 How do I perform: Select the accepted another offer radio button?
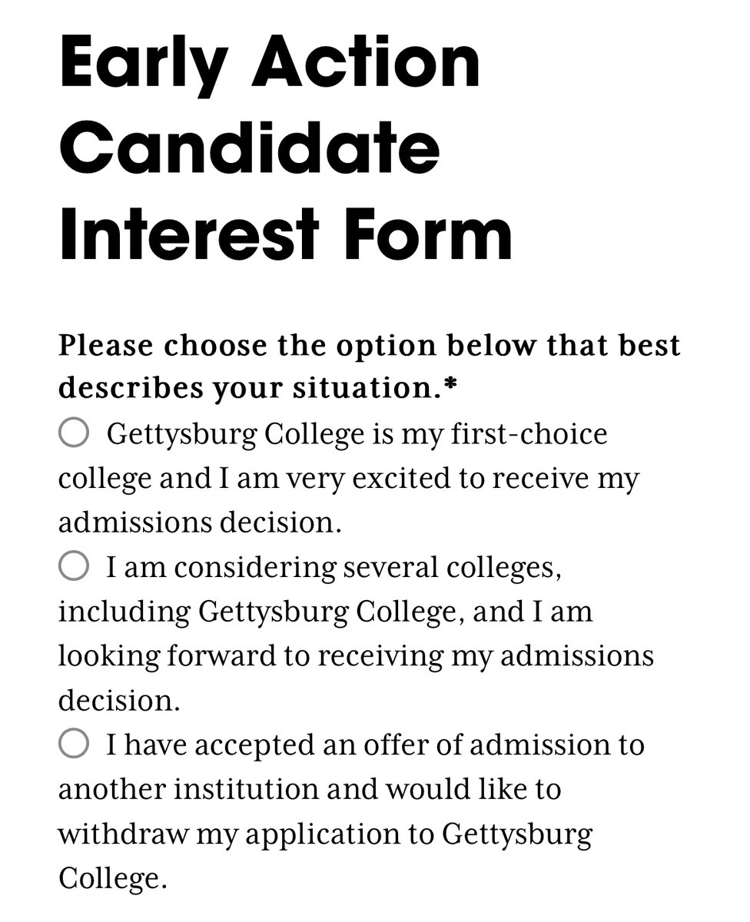tap(74, 745)
